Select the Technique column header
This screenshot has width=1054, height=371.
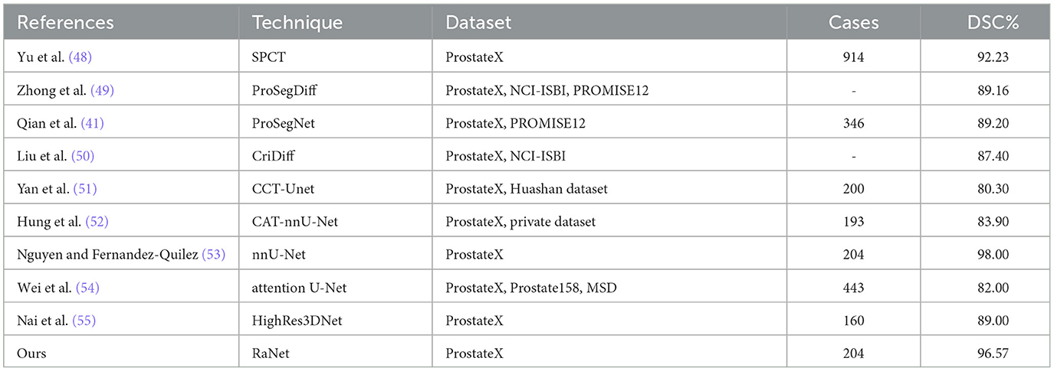[x=297, y=23]
